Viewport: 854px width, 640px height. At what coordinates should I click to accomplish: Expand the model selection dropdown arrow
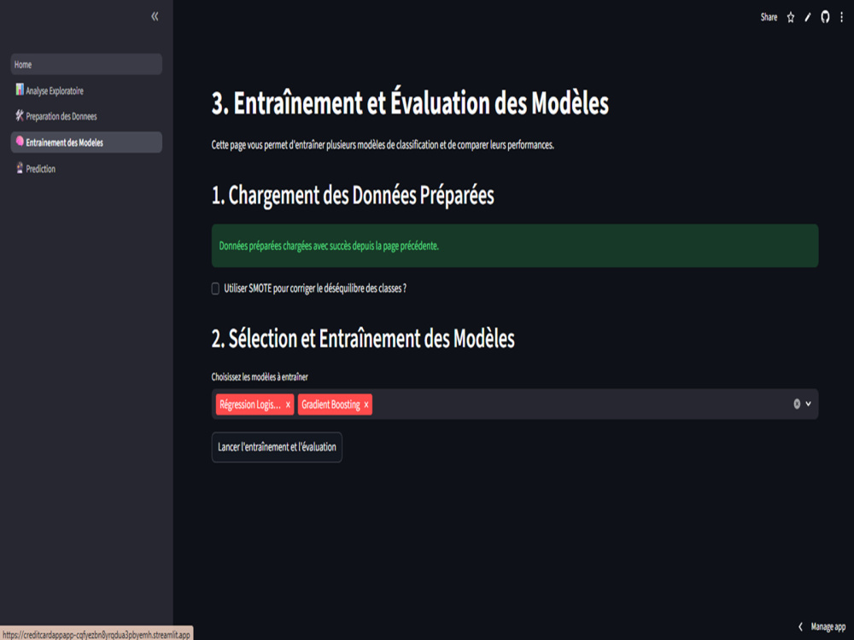808,404
